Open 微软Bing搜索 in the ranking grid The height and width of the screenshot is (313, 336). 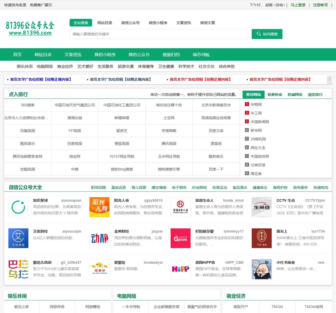(122, 169)
